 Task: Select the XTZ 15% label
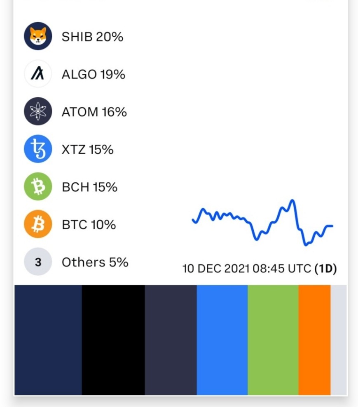(88, 150)
